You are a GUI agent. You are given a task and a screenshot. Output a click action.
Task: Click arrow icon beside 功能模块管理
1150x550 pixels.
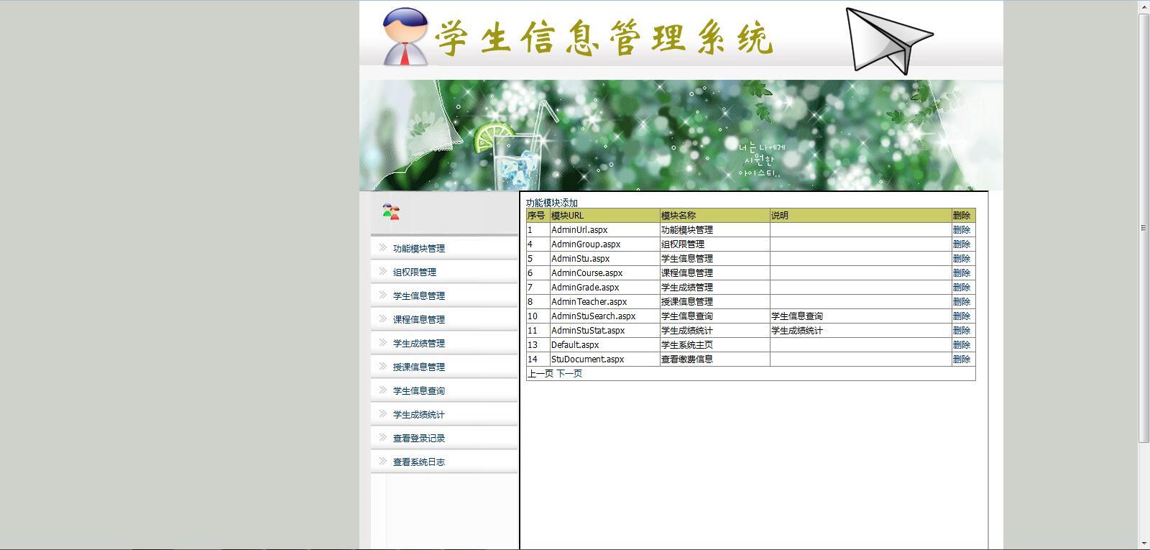point(382,248)
